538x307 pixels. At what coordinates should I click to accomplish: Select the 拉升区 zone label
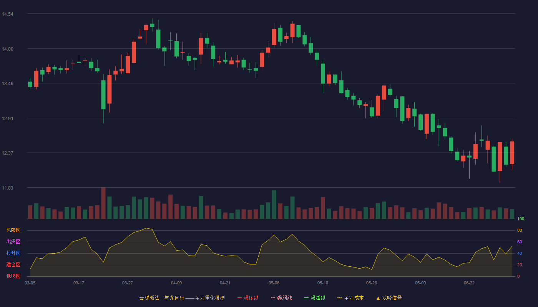(x=13, y=253)
